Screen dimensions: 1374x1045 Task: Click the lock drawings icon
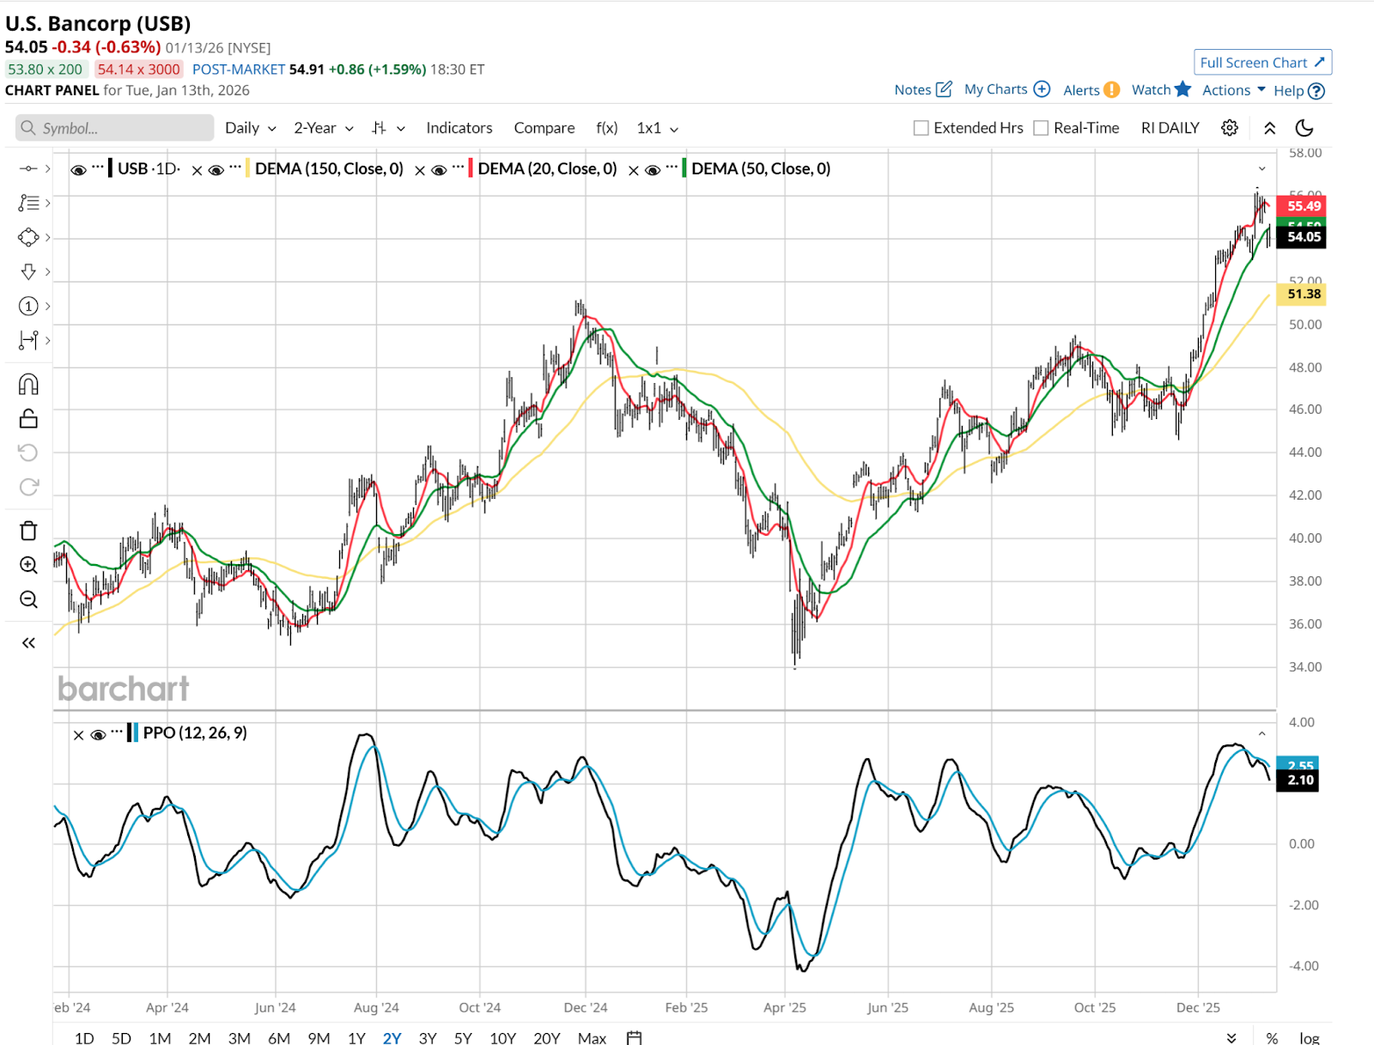[28, 418]
